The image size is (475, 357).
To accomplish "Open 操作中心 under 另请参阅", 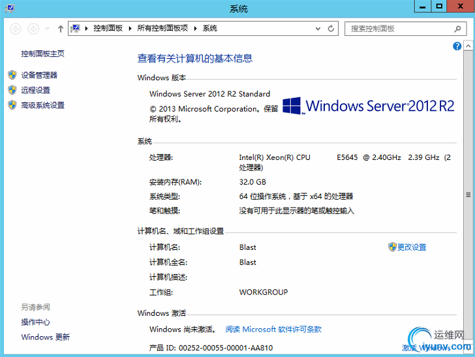I will [x=35, y=322].
